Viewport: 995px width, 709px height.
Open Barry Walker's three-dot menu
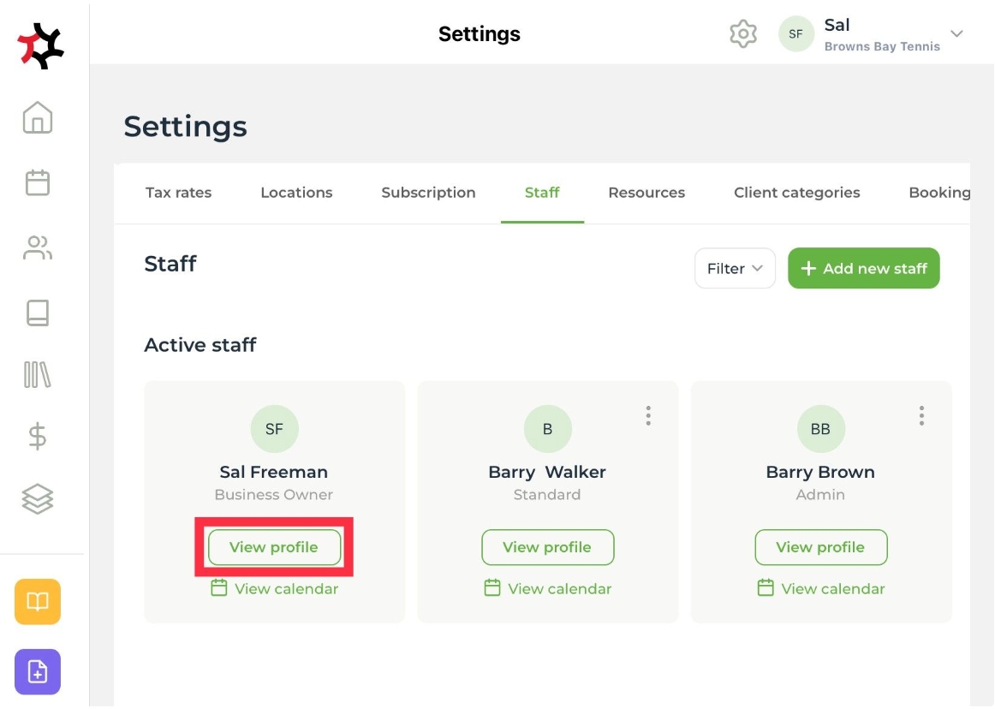[x=648, y=416]
